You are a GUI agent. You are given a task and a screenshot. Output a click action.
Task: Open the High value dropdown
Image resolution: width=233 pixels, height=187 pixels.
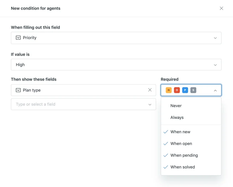pyautogui.click(x=116, y=65)
